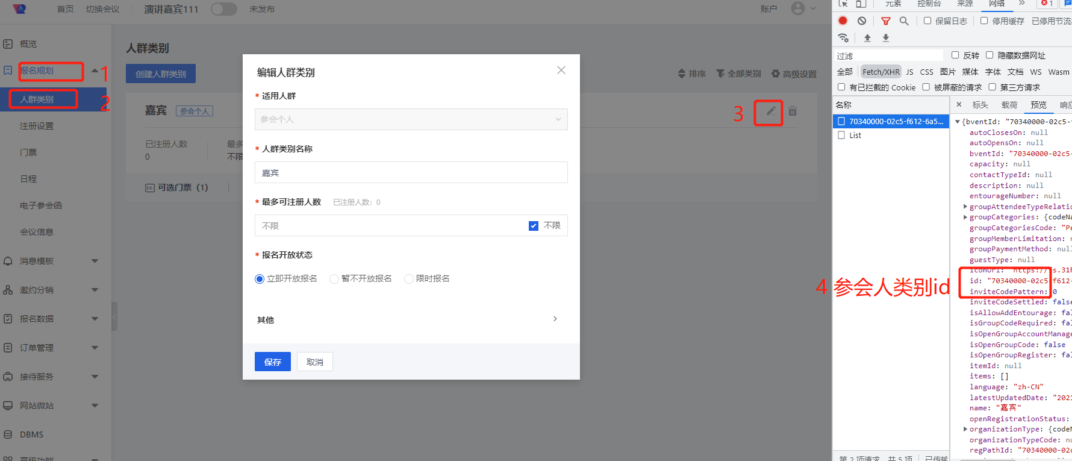Viewport: 1072px width, 461px height.
Task: Check the 第三方请求 checkbox
Action: 992,87
